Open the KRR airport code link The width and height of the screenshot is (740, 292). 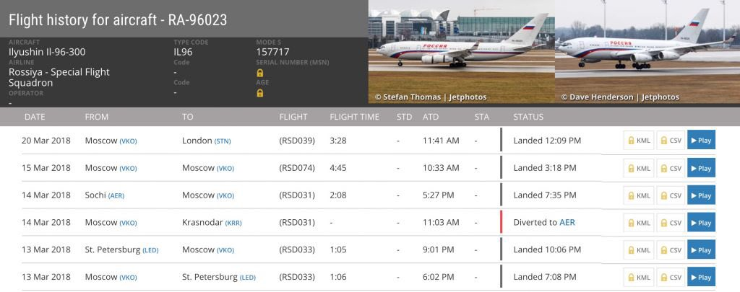click(233, 223)
